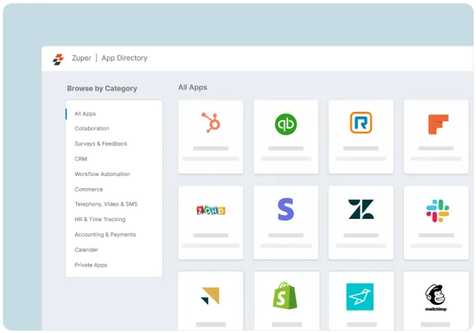Select the Stripe app icon
The height and width of the screenshot is (333, 476).
tap(286, 210)
